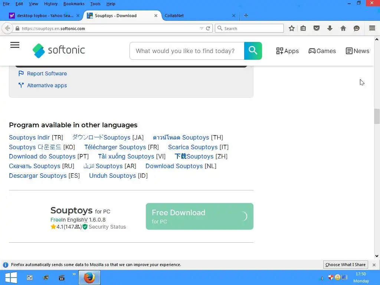This screenshot has height=285, width=380.
Task: Click the Free Download for PC button
Action: (199, 216)
